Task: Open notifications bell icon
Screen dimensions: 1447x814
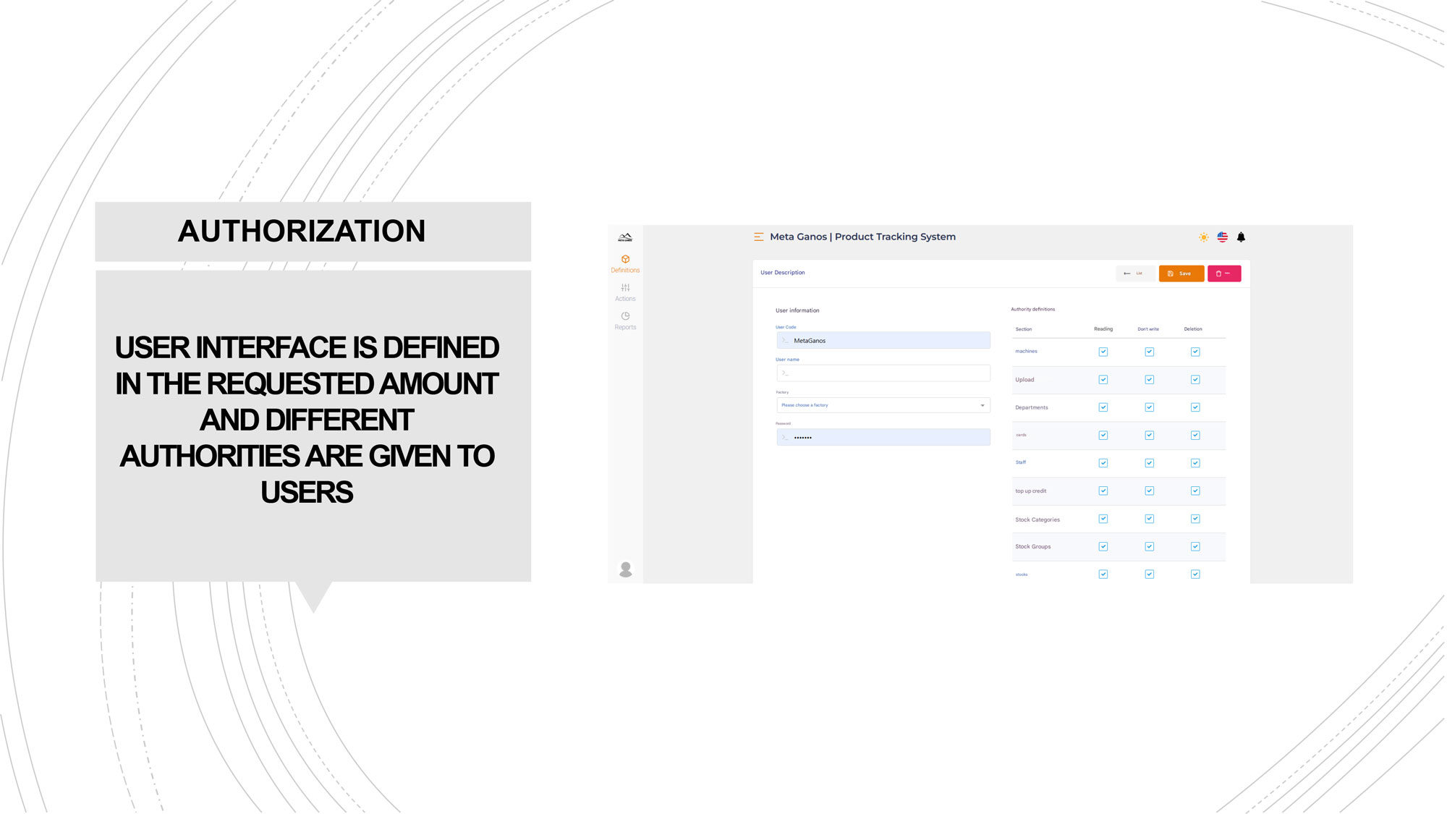Action: pos(1241,237)
